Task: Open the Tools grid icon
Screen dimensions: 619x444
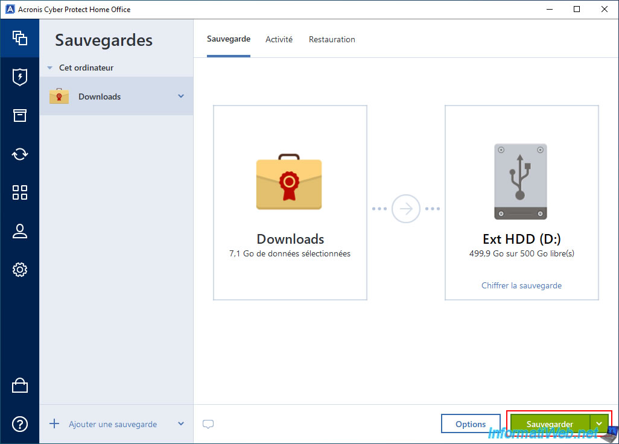Action: click(20, 192)
